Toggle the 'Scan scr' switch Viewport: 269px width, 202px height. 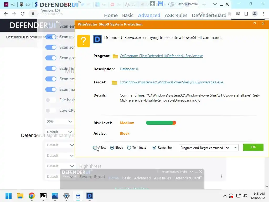(51, 47)
